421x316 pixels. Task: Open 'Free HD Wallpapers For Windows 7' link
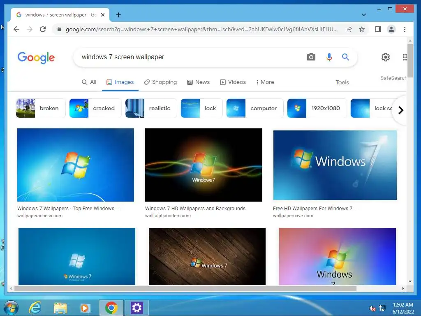[x=315, y=209]
